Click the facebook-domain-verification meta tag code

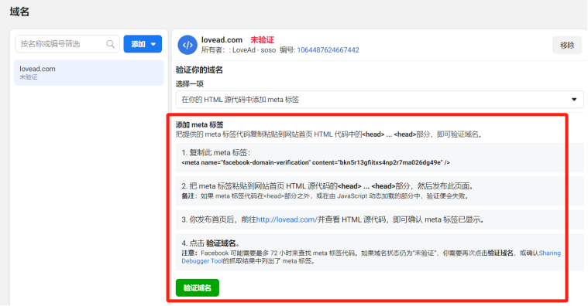click(316, 163)
